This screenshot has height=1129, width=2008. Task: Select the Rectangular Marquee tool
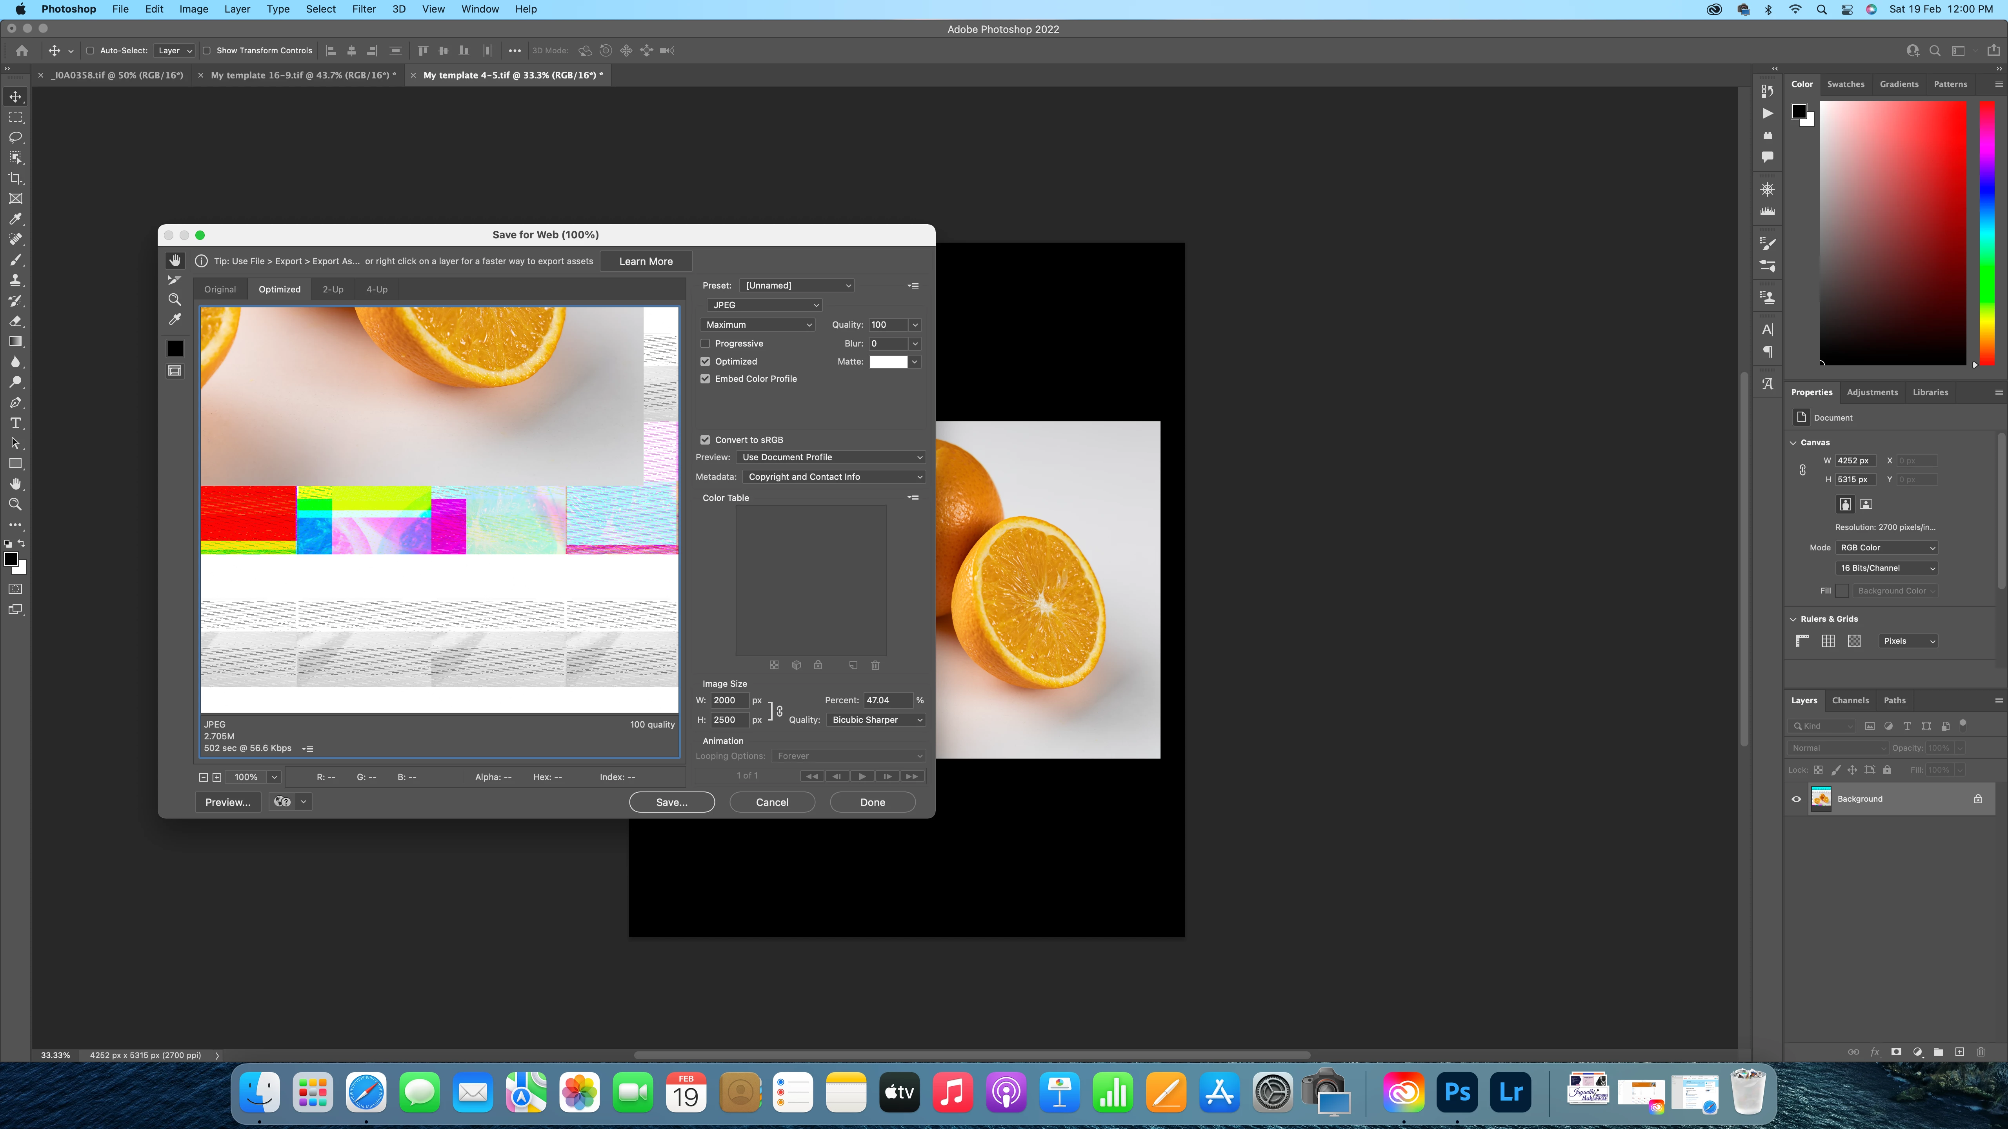tap(15, 117)
